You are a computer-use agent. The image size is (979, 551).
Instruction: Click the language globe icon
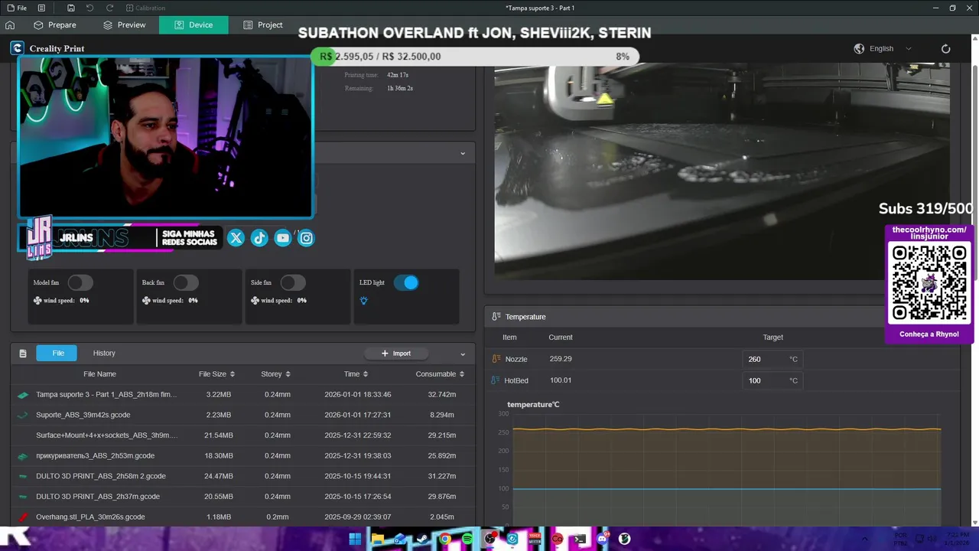click(x=859, y=48)
